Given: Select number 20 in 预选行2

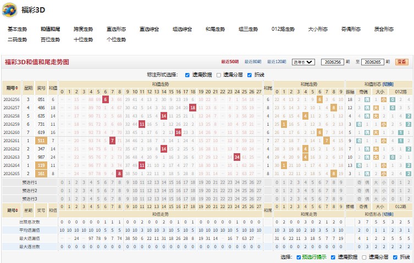Looking at the screenshot, I should click(208, 191).
